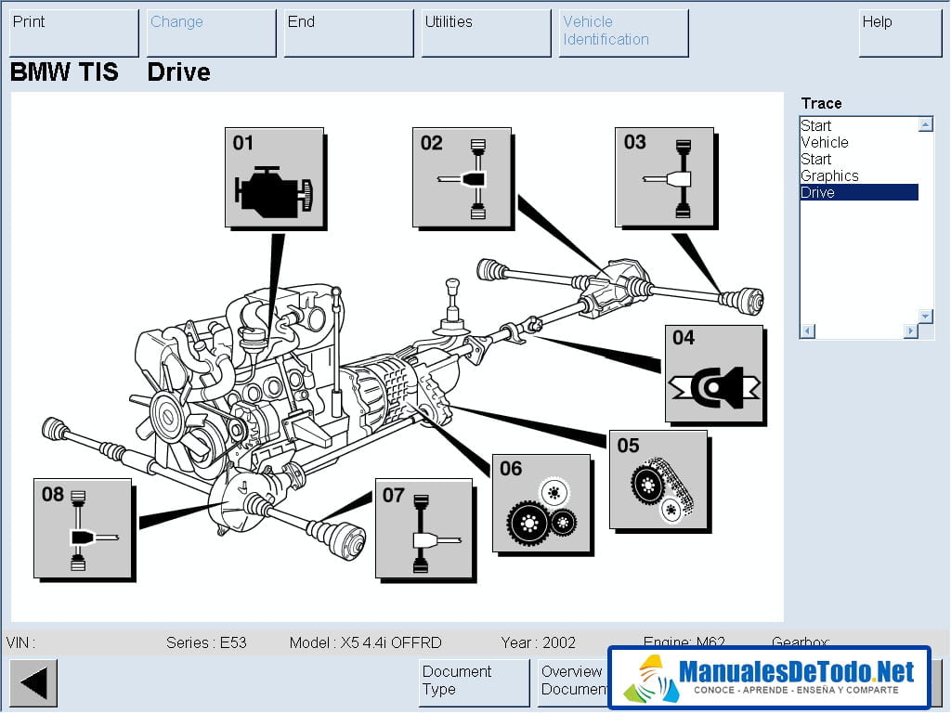Click Trace list scroll down arrow
Screen dimensions: 951x713
pyautogui.click(x=926, y=316)
